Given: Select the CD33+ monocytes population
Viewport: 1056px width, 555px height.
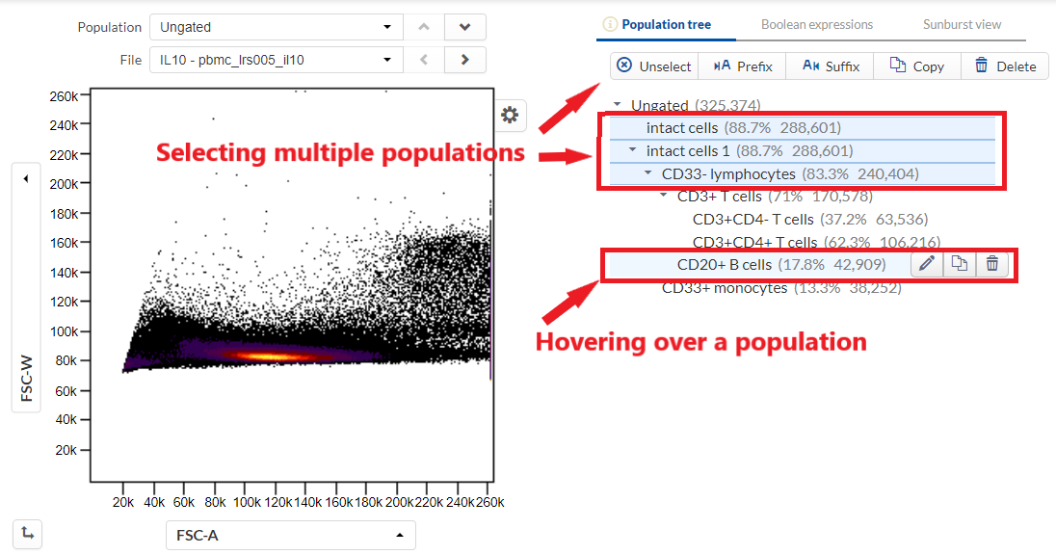Looking at the screenshot, I should [x=781, y=288].
